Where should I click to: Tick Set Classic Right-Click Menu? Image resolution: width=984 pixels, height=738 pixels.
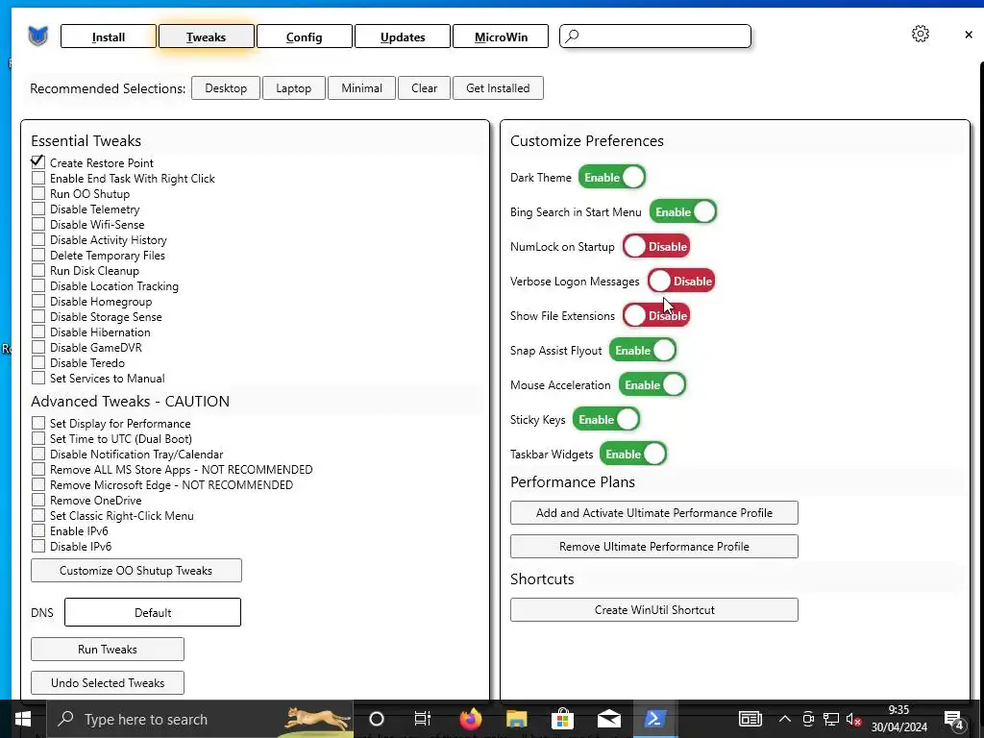click(38, 515)
